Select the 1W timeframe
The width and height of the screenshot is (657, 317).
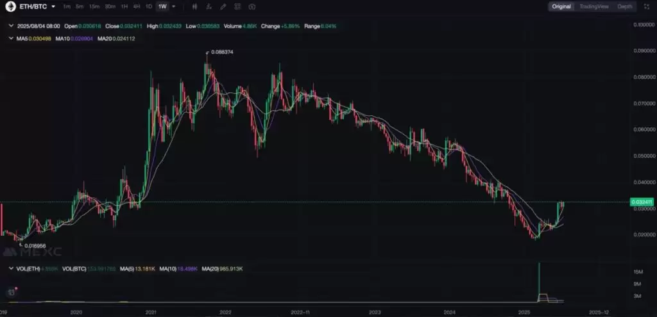pos(162,6)
